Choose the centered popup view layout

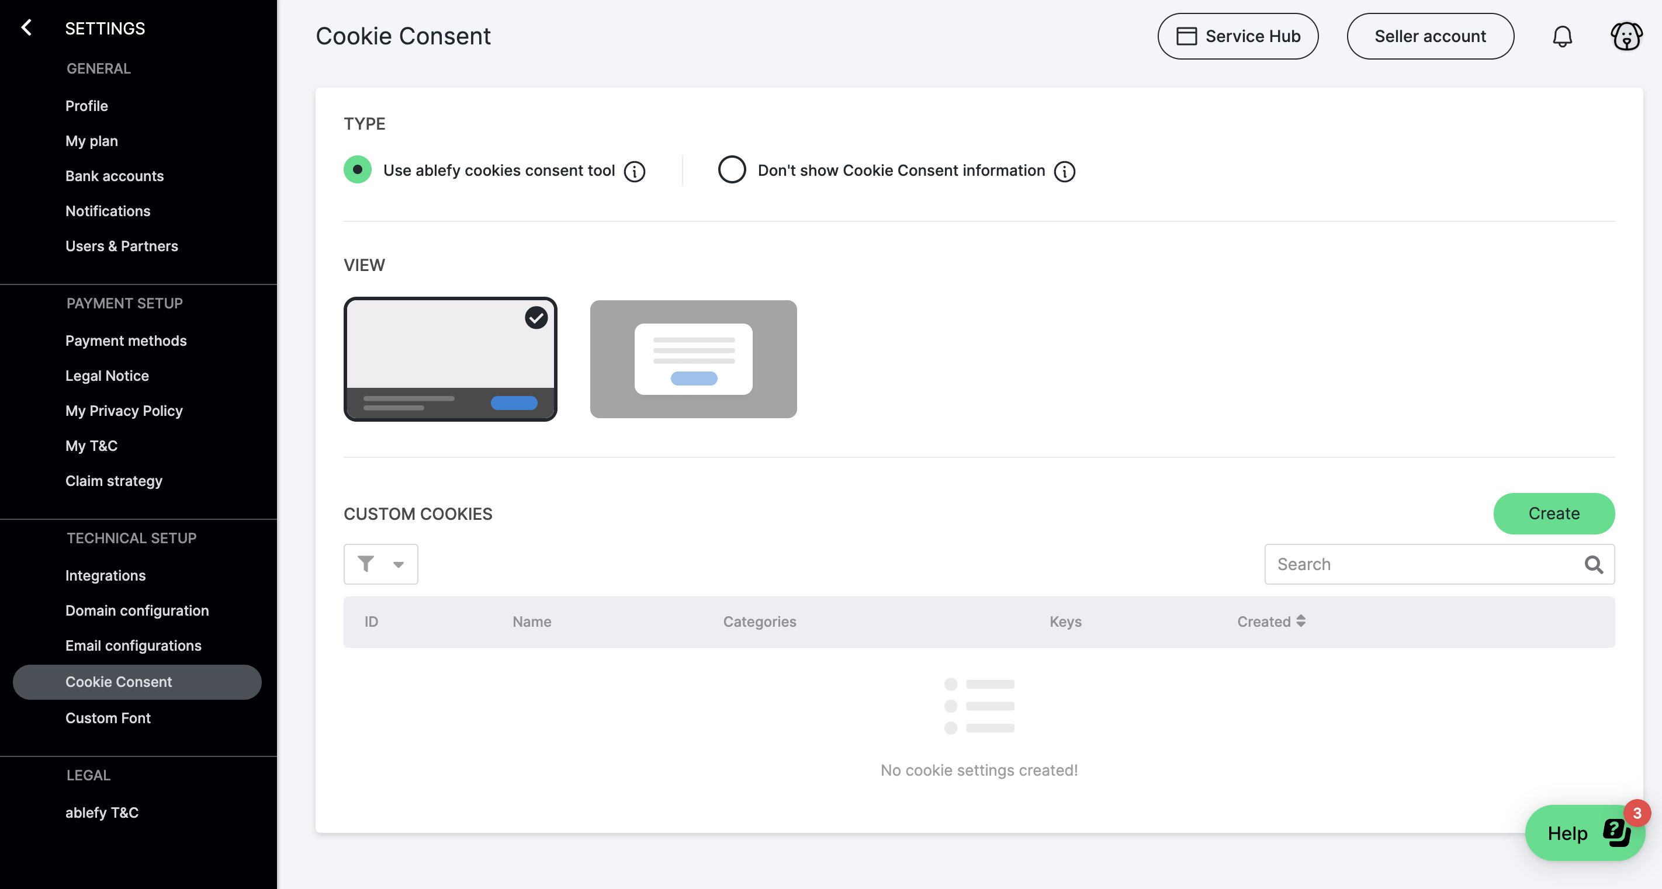693,359
